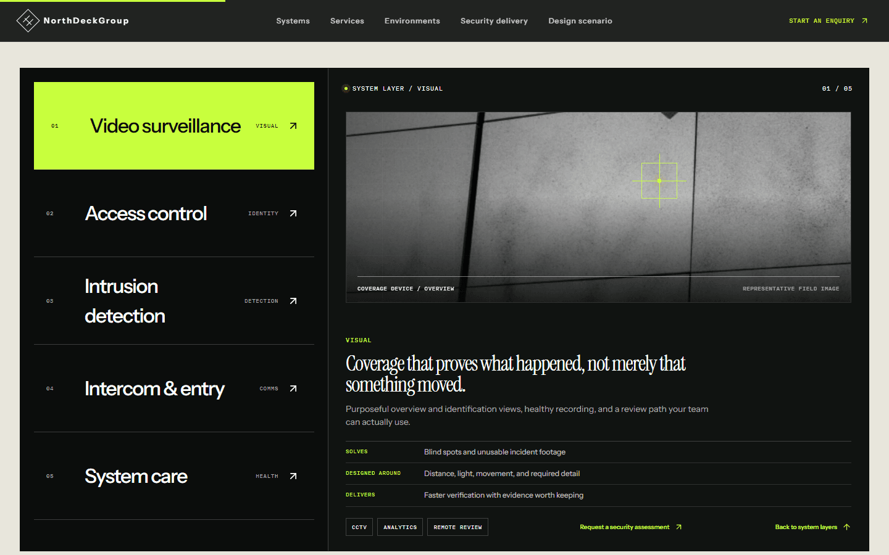
Task: Click the arrow icon after Request a security assessment
Action: (x=678, y=527)
